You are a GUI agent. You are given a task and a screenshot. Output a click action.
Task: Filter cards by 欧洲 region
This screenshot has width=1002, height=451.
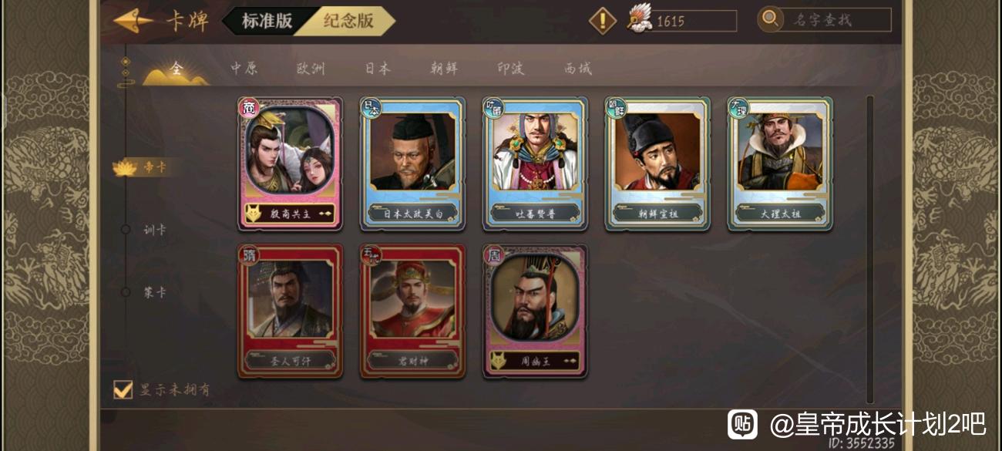click(x=311, y=69)
